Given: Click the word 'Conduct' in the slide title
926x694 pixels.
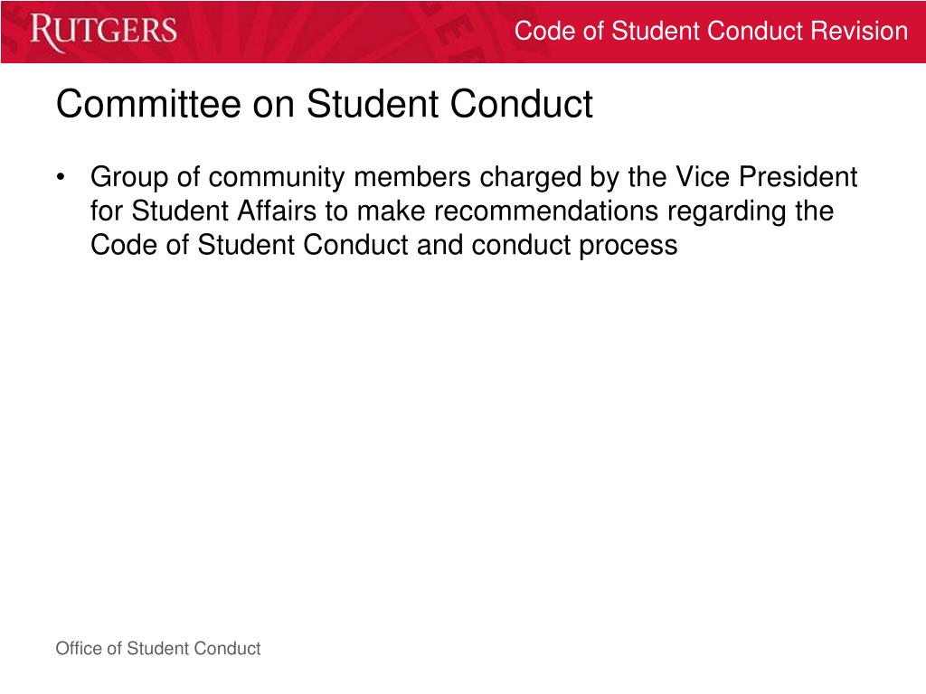Looking at the screenshot, I should (x=522, y=105).
